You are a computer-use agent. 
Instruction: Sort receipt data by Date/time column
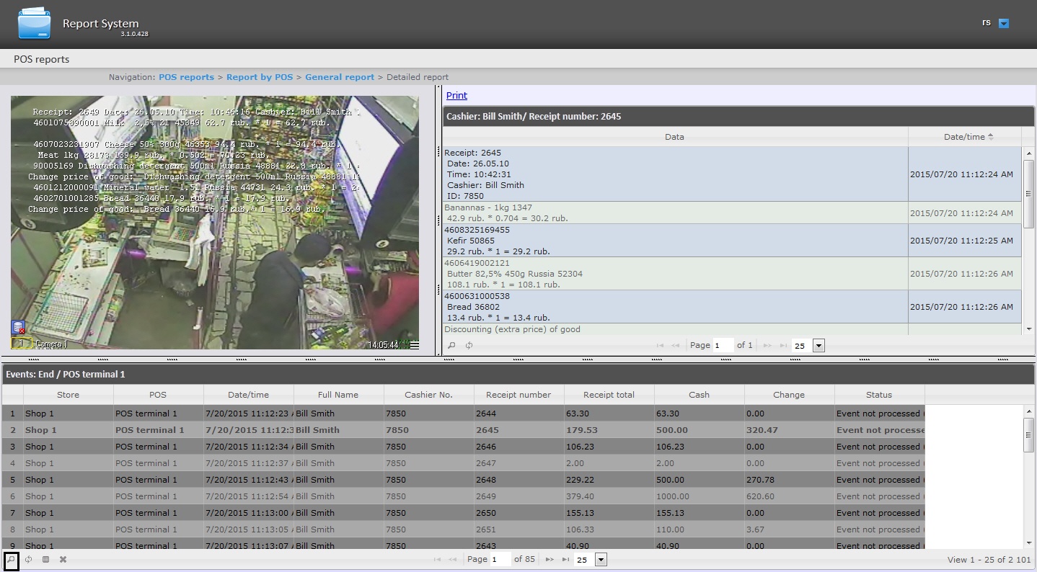964,137
